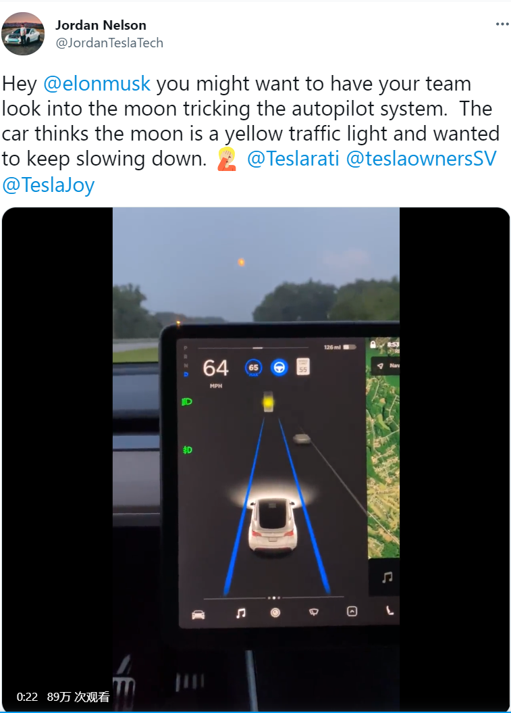
Task: Click the @elonmusk mention link
Action: (97, 84)
